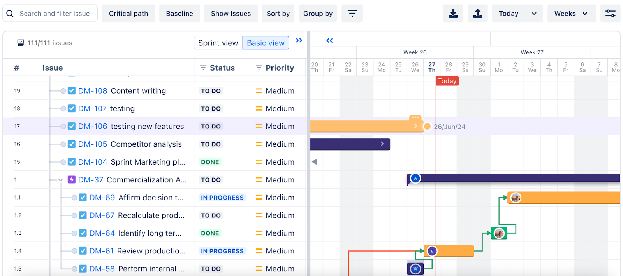This screenshot has height=276, width=623.
Task: Open the view settings sliders icon
Action: pos(610,14)
